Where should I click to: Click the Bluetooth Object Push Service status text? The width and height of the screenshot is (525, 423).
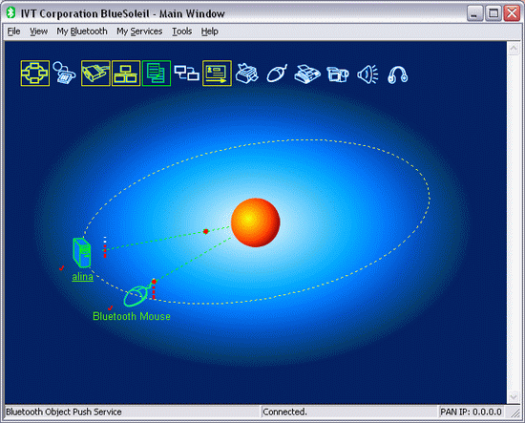coord(64,412)
